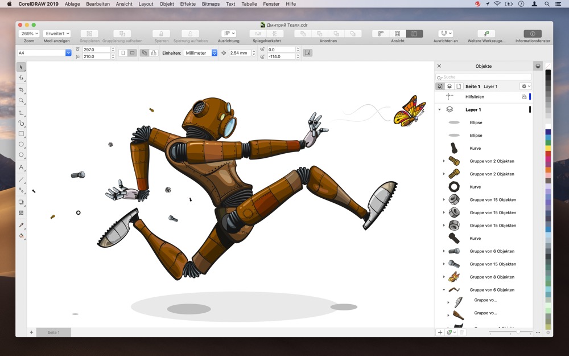The image size is (569, 356).
Task: Show objects' pages and layers view button
Action: point(440,87)
